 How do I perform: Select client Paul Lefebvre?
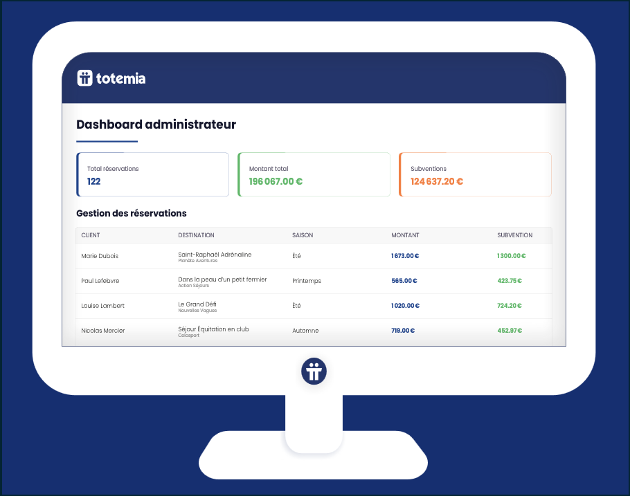[x=100, y=281]
